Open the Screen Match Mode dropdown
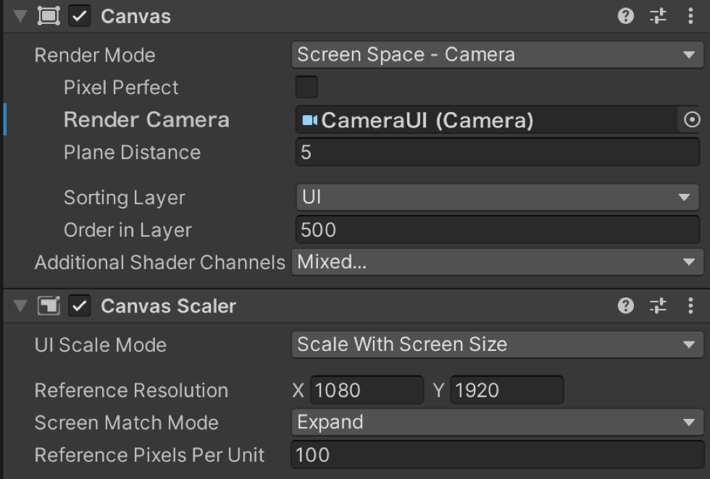Screen dimensions: 710x479 click(x=497, y=423)
